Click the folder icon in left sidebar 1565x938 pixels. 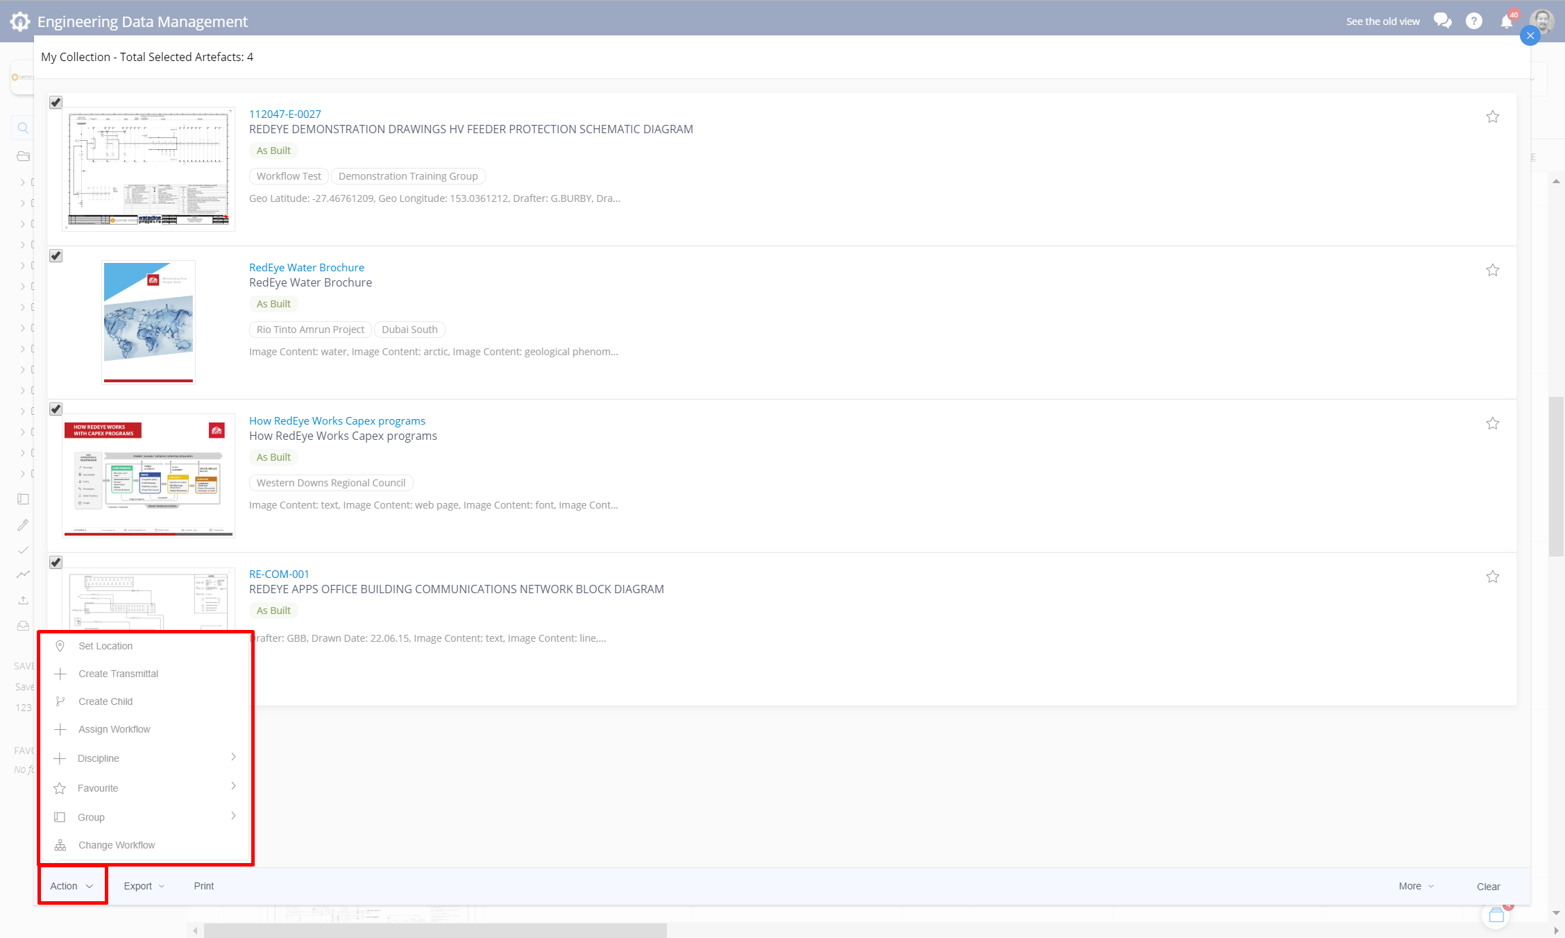coord(23,156)
